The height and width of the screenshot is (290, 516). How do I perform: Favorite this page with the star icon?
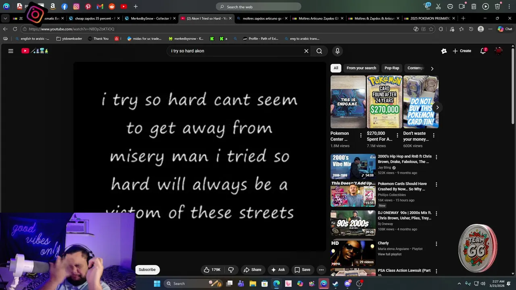coord(431,29)
